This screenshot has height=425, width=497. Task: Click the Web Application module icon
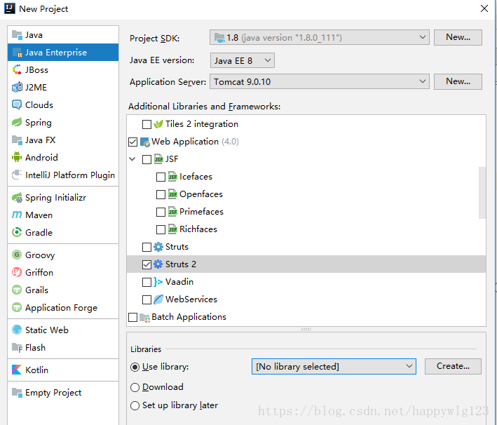click(144, 142)
